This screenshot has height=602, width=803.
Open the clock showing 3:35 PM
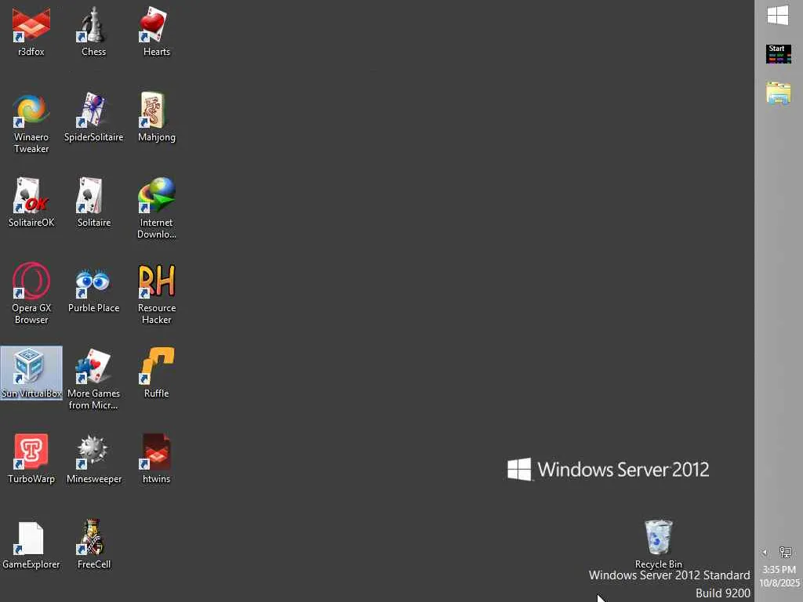[x=779, y=576]
